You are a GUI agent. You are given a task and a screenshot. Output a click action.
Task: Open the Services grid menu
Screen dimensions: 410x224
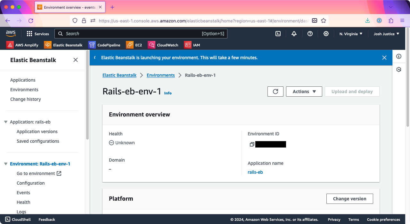point(38,34)
